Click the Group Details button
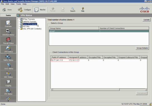The image size is (152, 106). click(142, 48)
